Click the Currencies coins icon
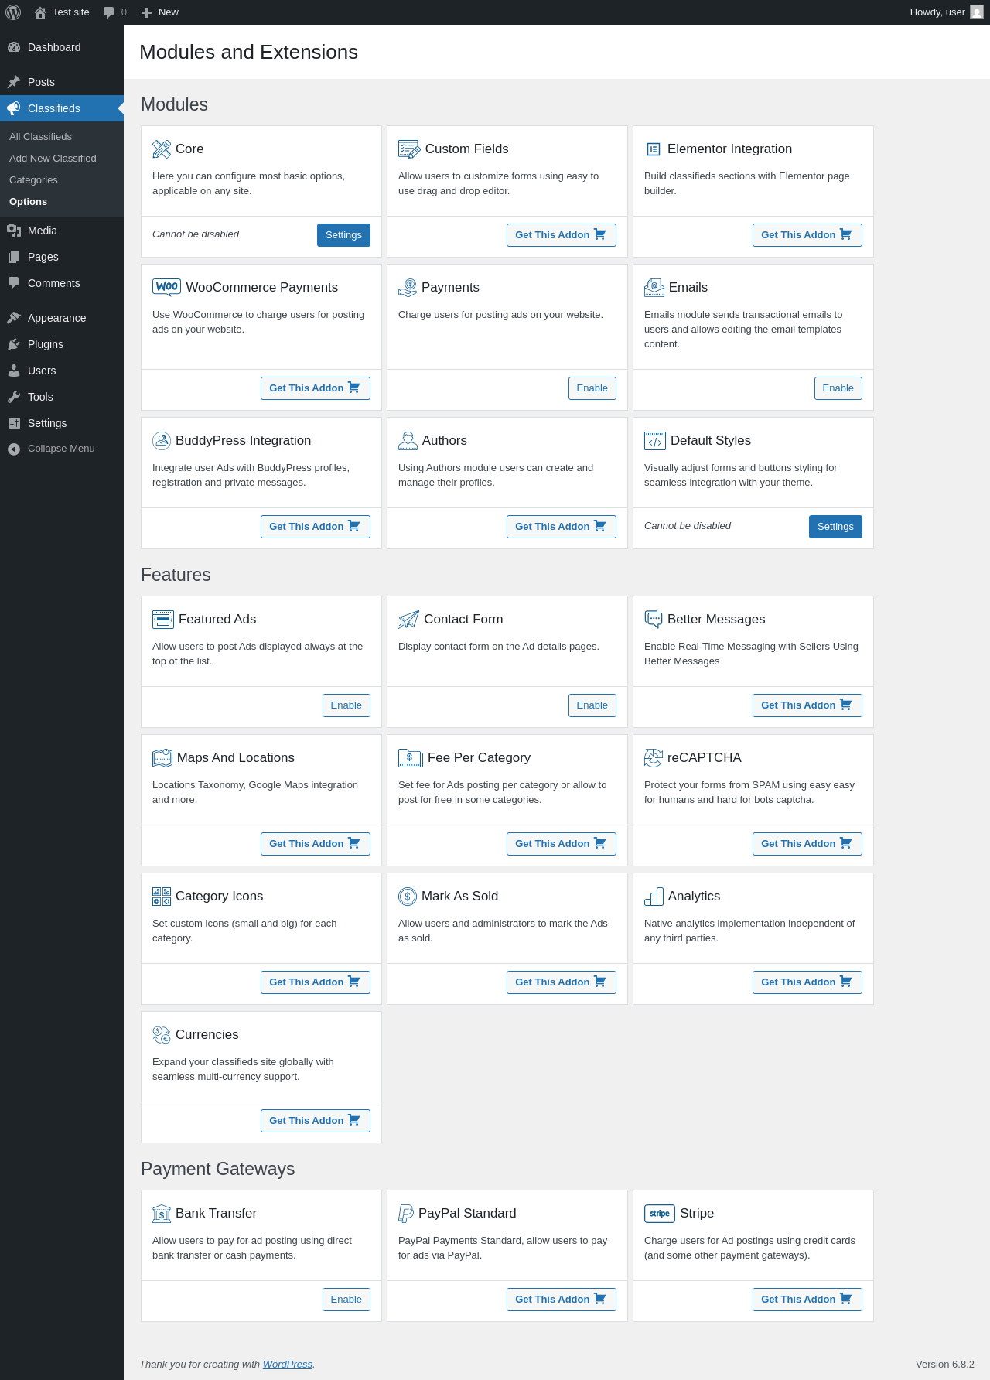This screenshot has width=990, height=1380. tap(162, 1034)
